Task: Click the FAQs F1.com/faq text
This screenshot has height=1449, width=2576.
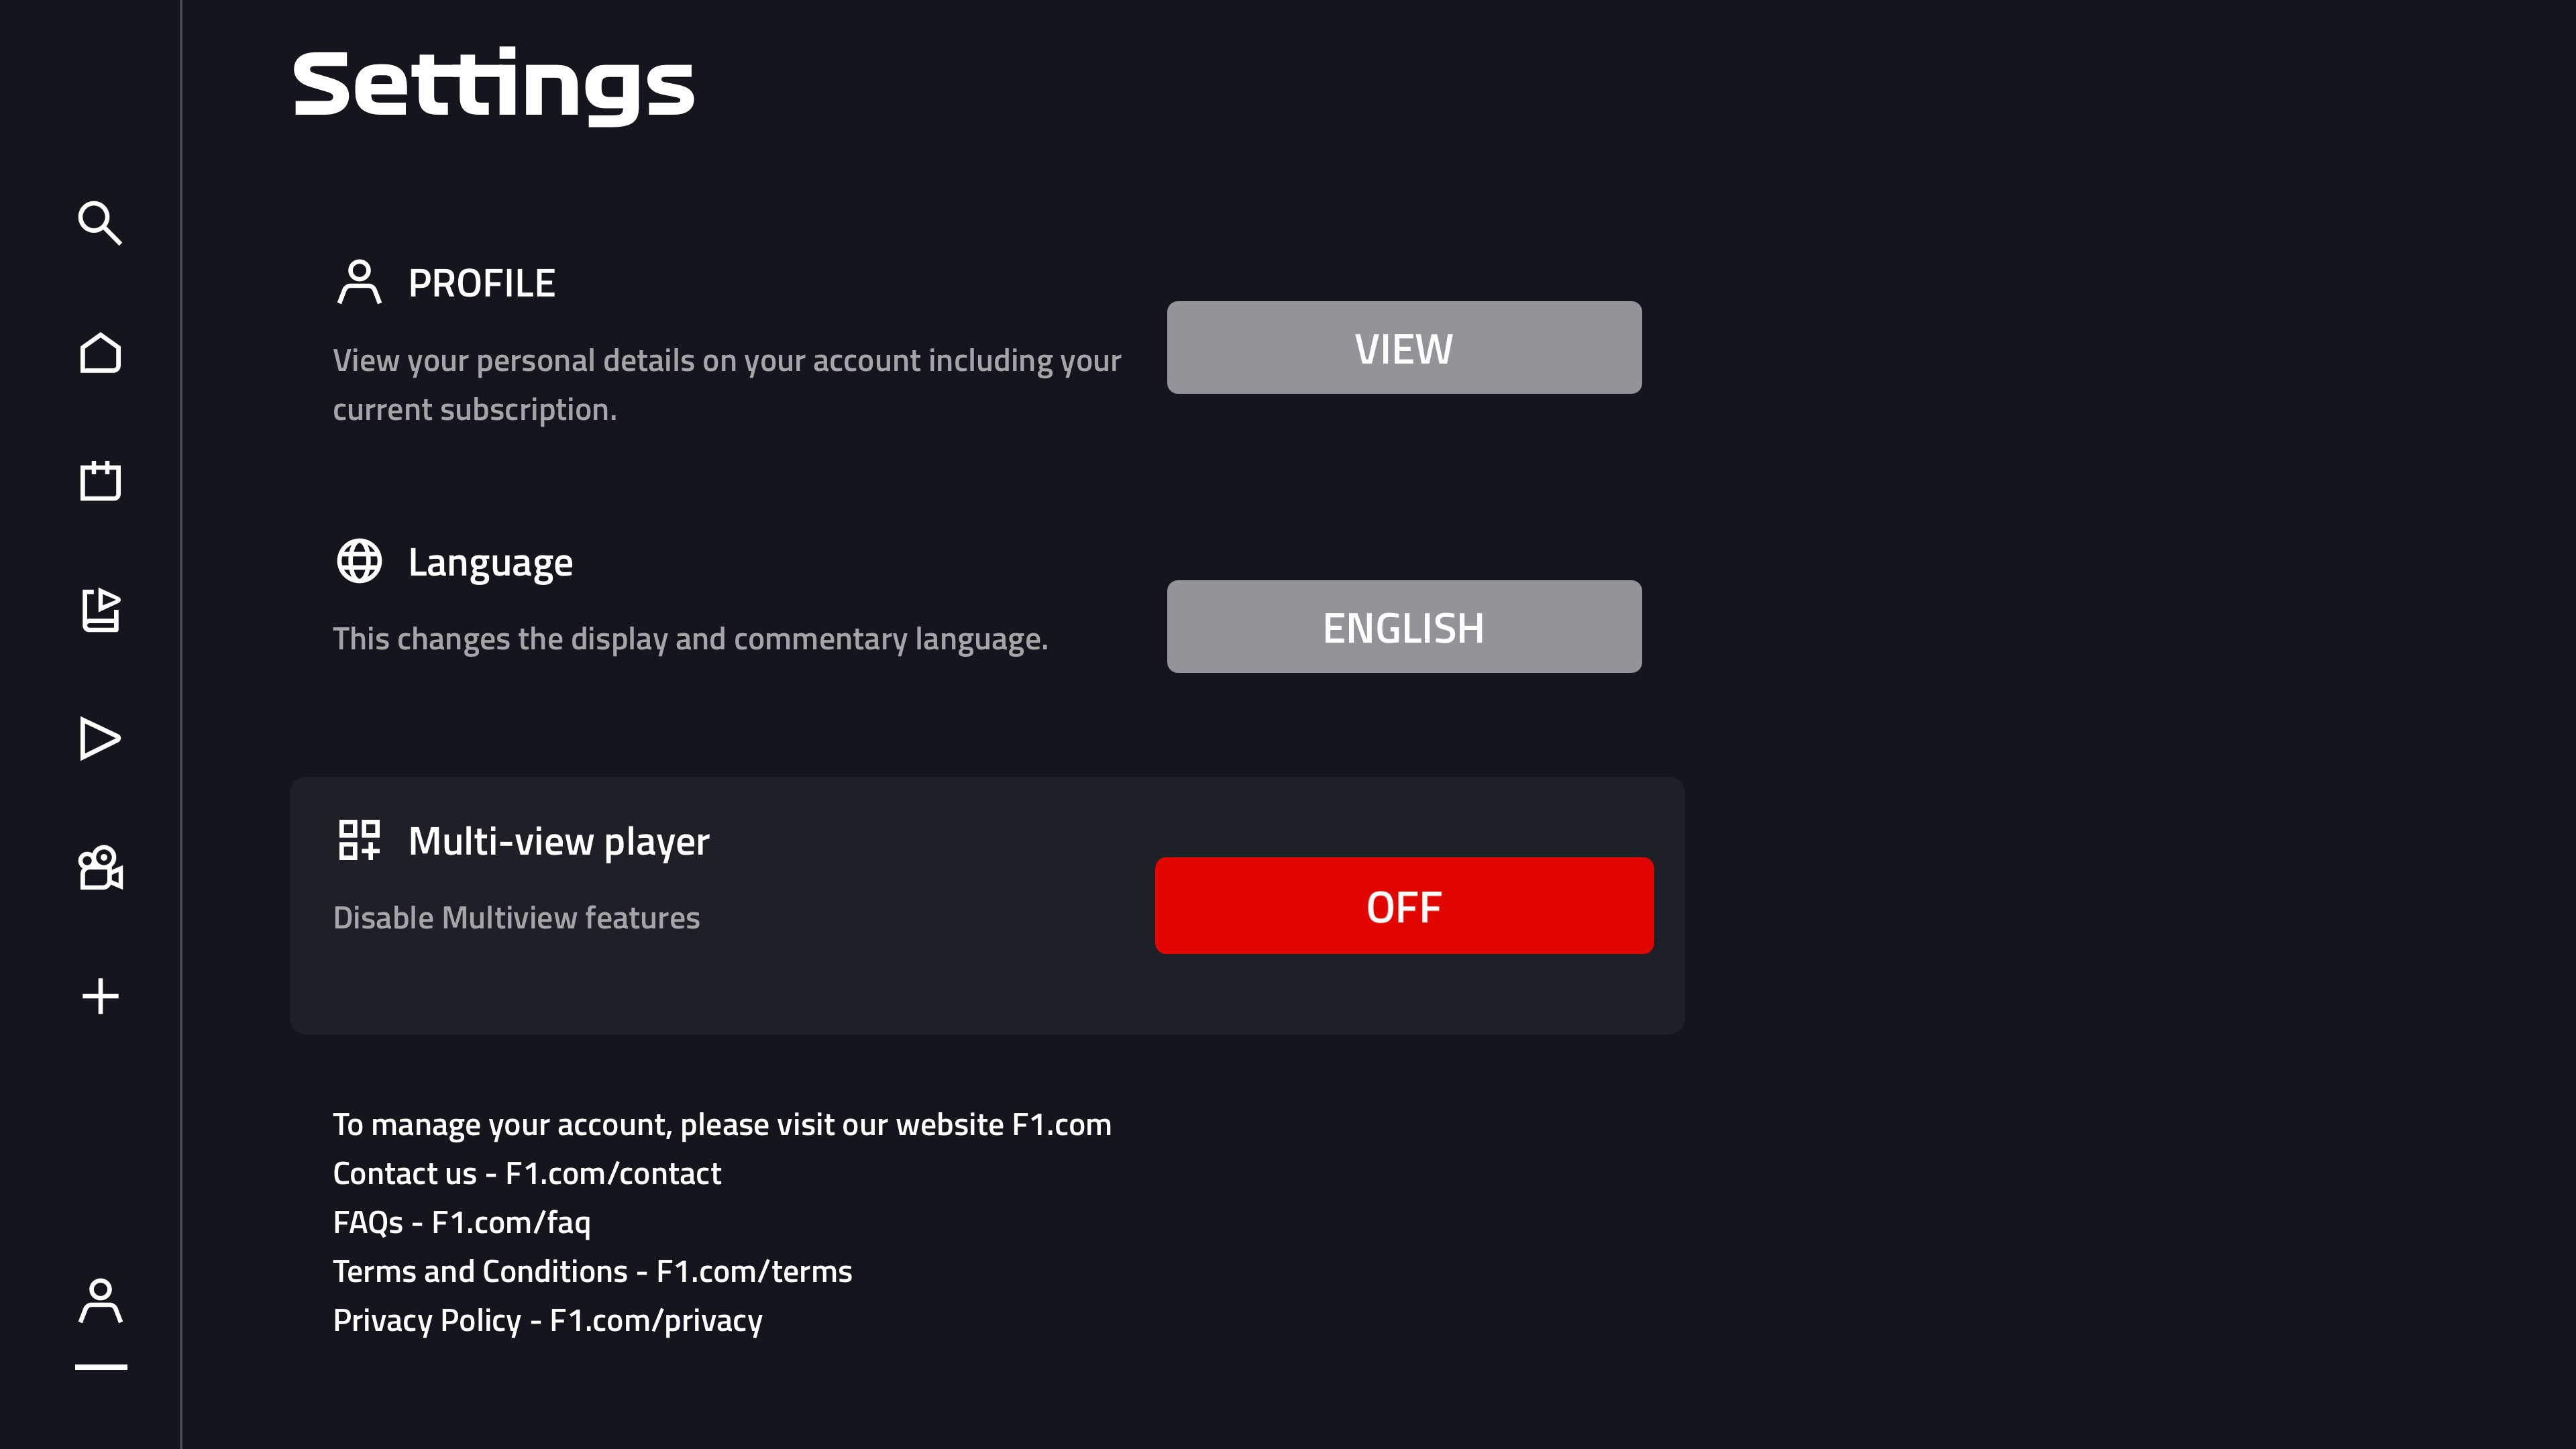Action: pyautogui.click(x=461, y=1223)
